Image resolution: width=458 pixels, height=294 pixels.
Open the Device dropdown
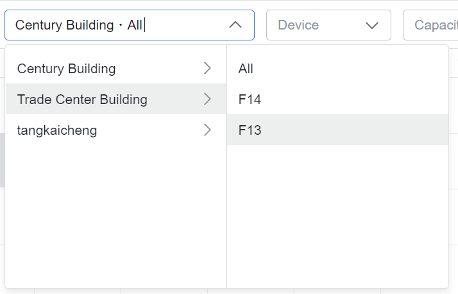[x=328, y=25]
